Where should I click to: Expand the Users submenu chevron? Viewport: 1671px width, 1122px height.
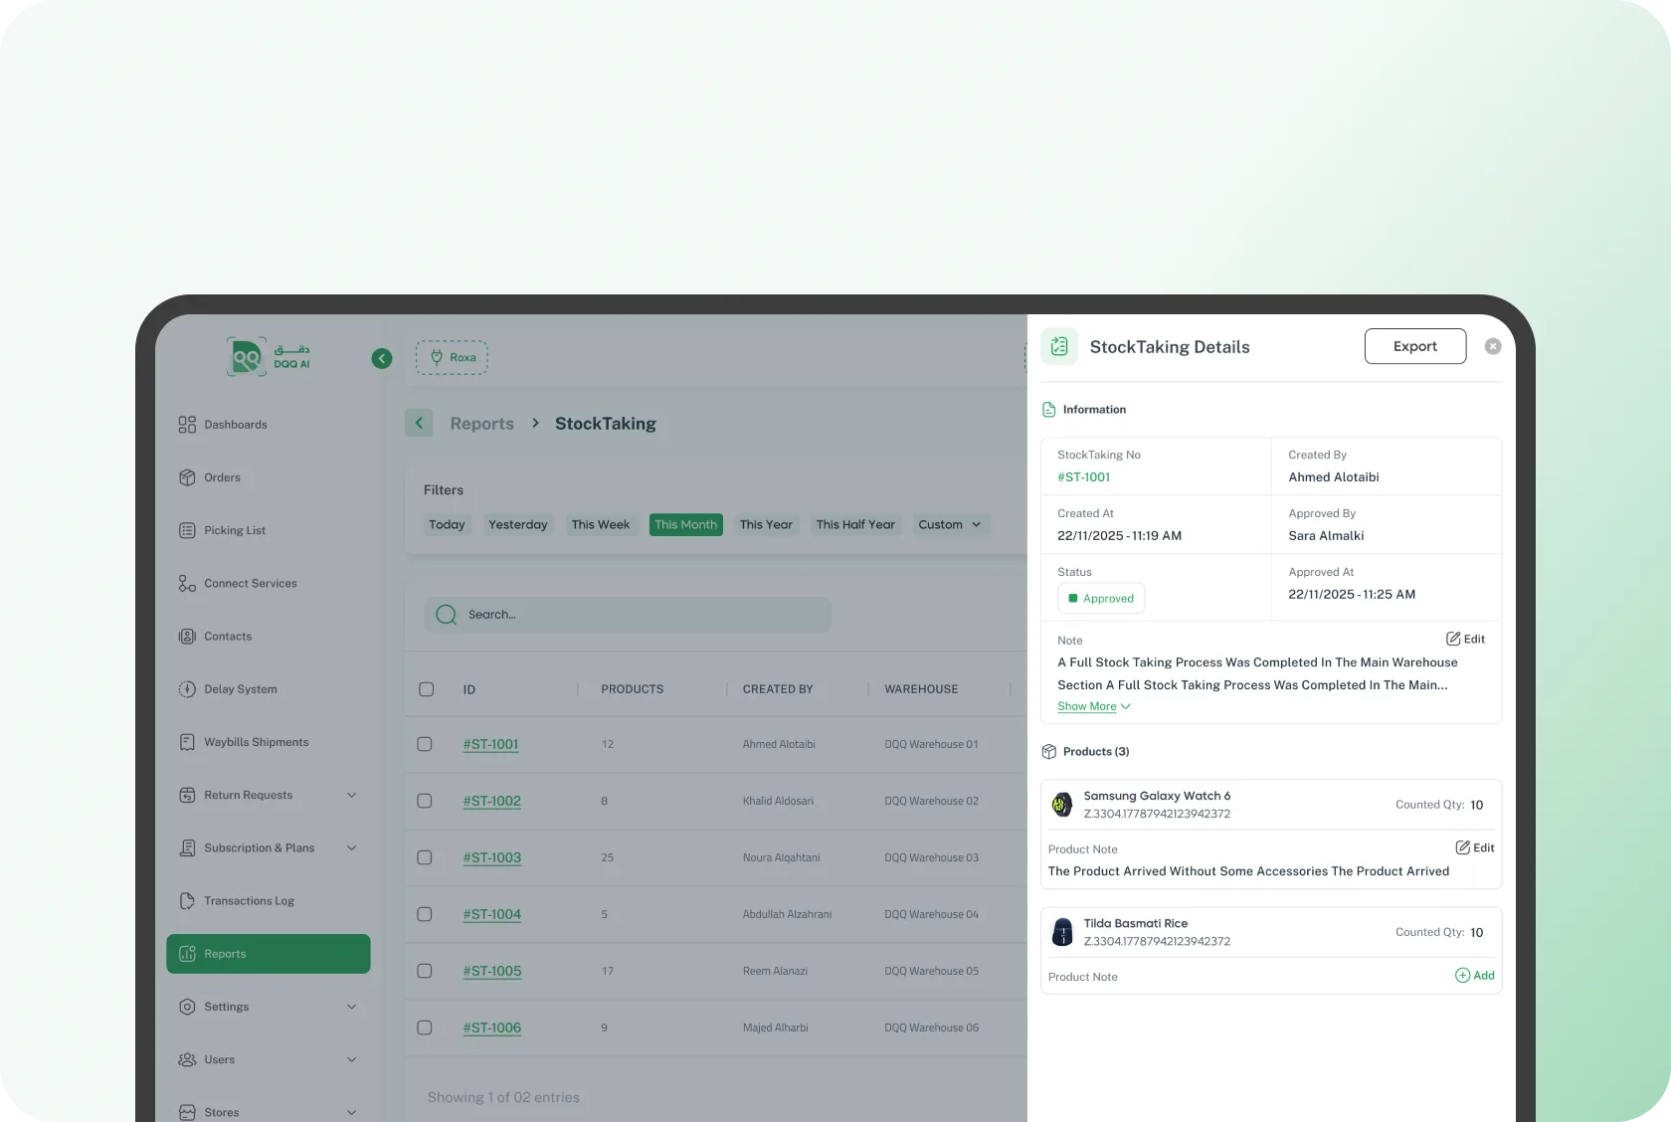[351, 1059]
